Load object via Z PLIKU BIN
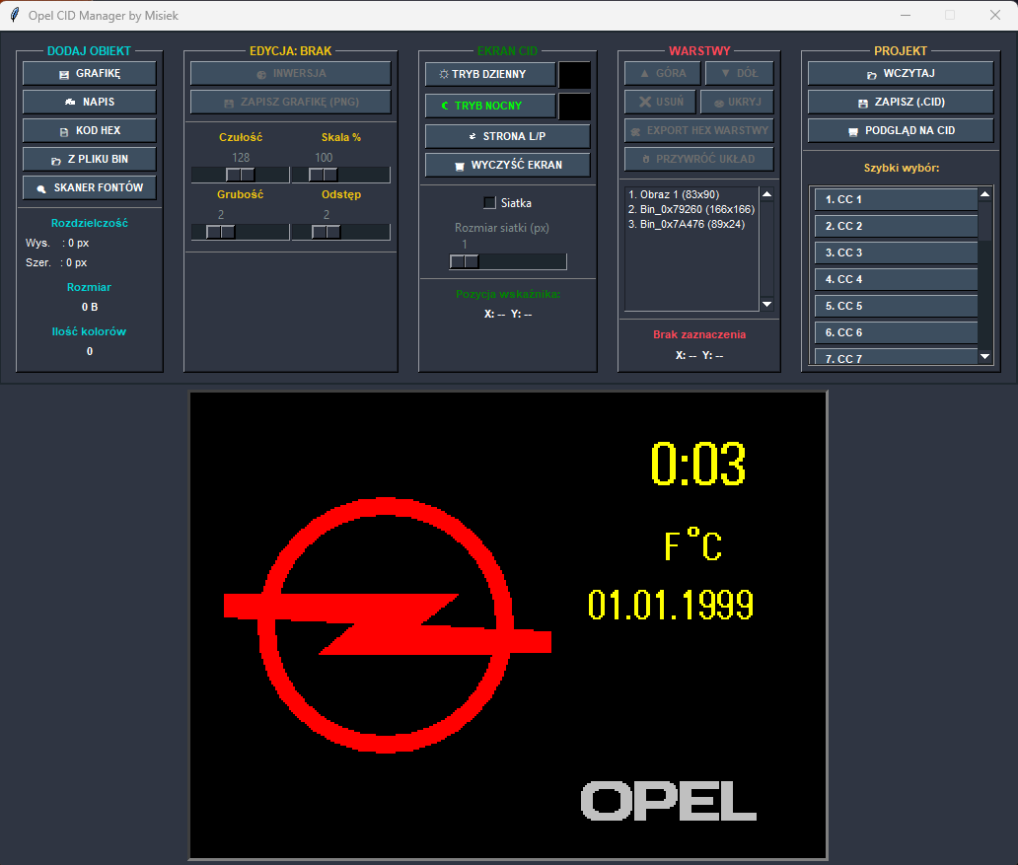 (x=90, y=159)
